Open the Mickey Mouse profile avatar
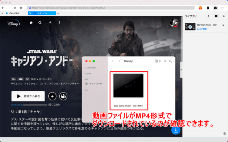Screen dimensions: 228x142 tap(174, 23)
